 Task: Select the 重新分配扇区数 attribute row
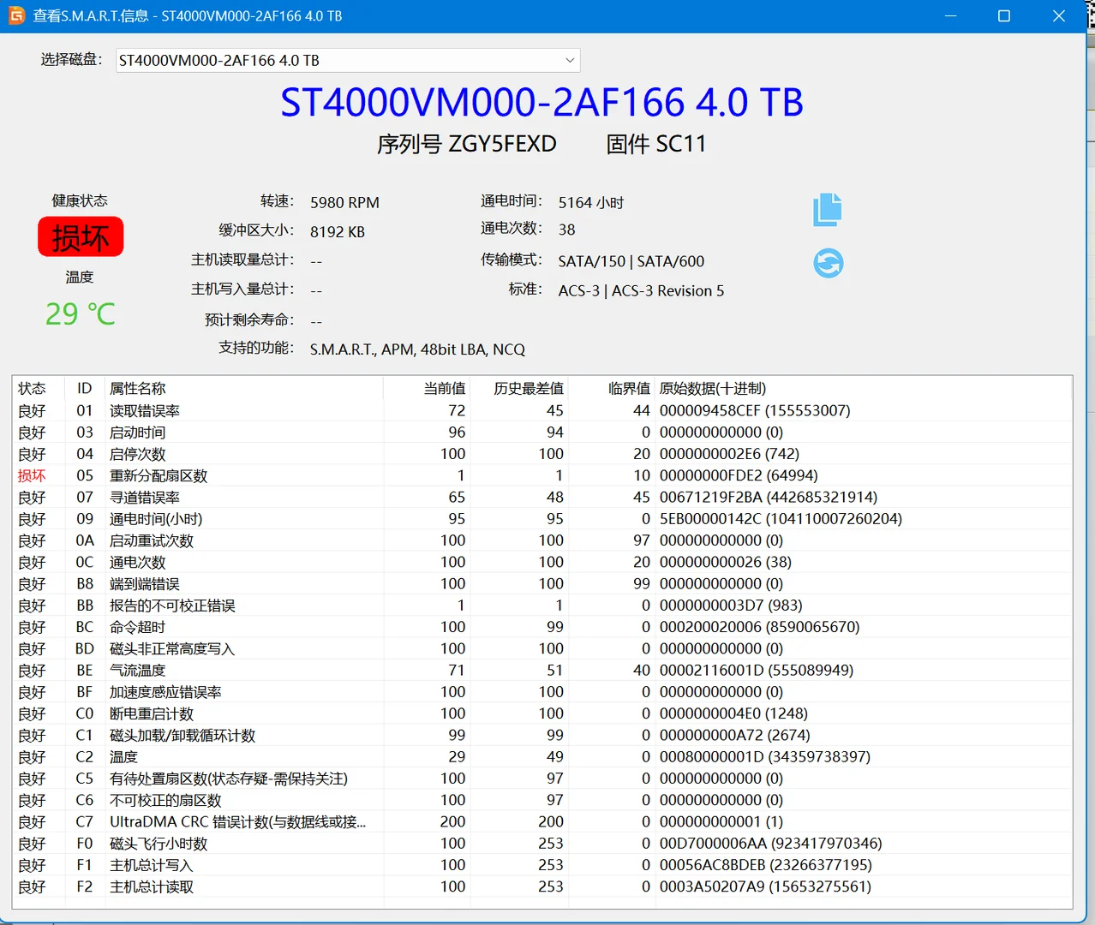click(542, 475)
